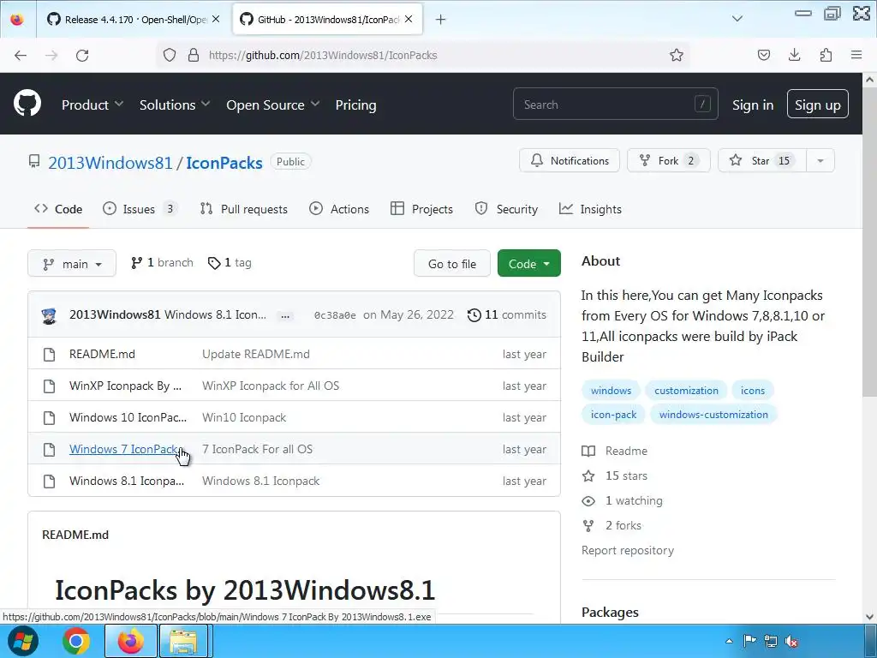
Task: Go back with browser back arrow
Action: click(x=21, y=55)
